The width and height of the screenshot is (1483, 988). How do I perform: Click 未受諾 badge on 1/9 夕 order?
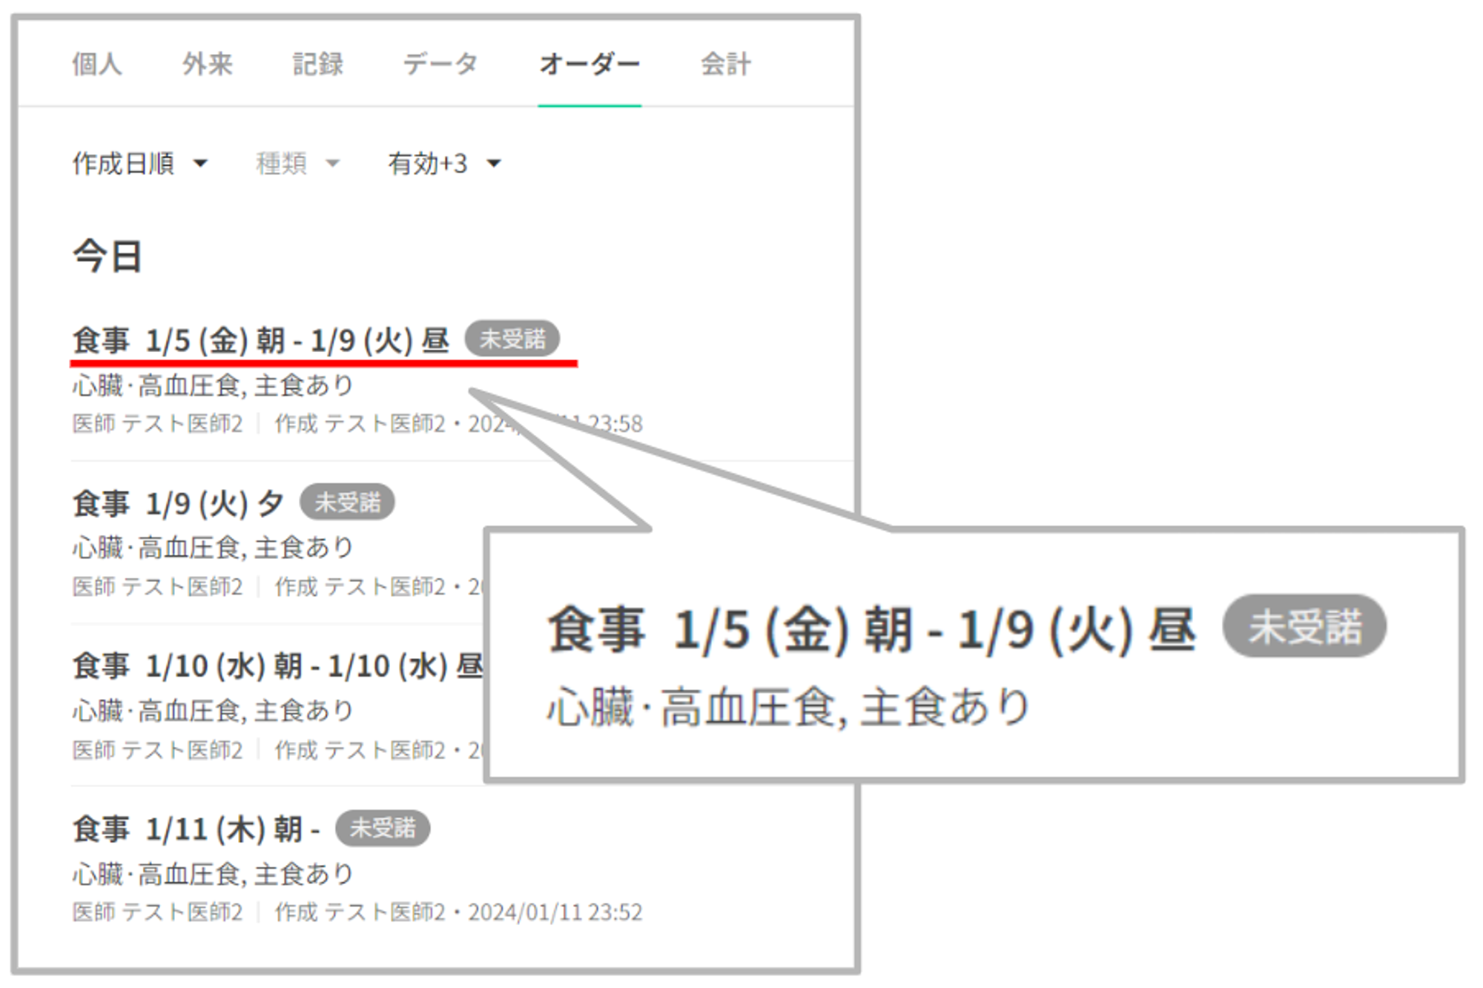tap(347, 503)
